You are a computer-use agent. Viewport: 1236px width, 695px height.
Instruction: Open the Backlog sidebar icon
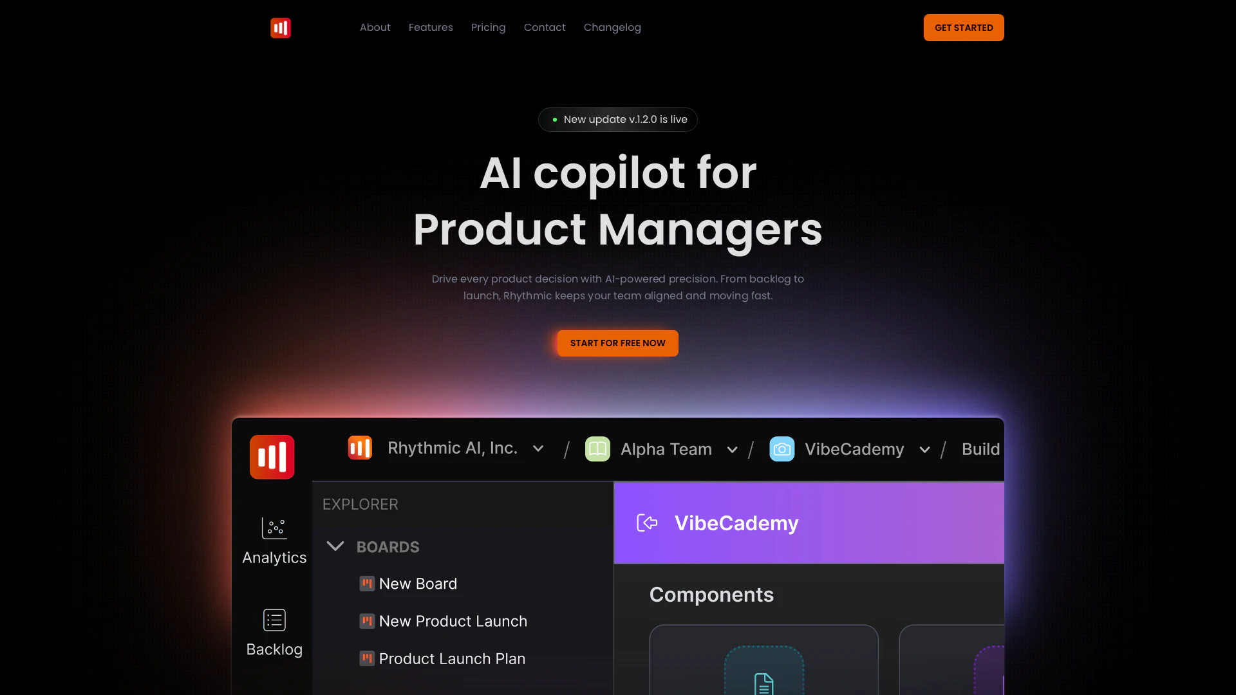click(274, 620)
